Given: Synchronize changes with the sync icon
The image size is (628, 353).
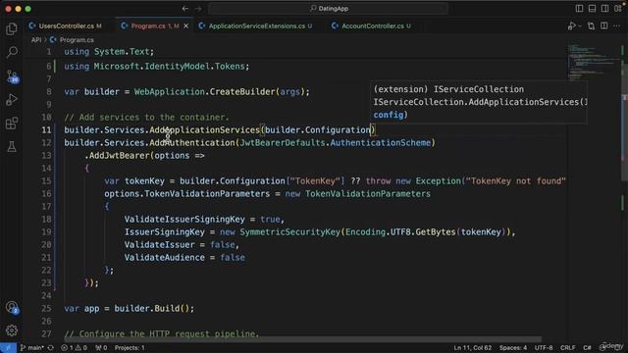Looking at the screenshot, I should 50,348.
